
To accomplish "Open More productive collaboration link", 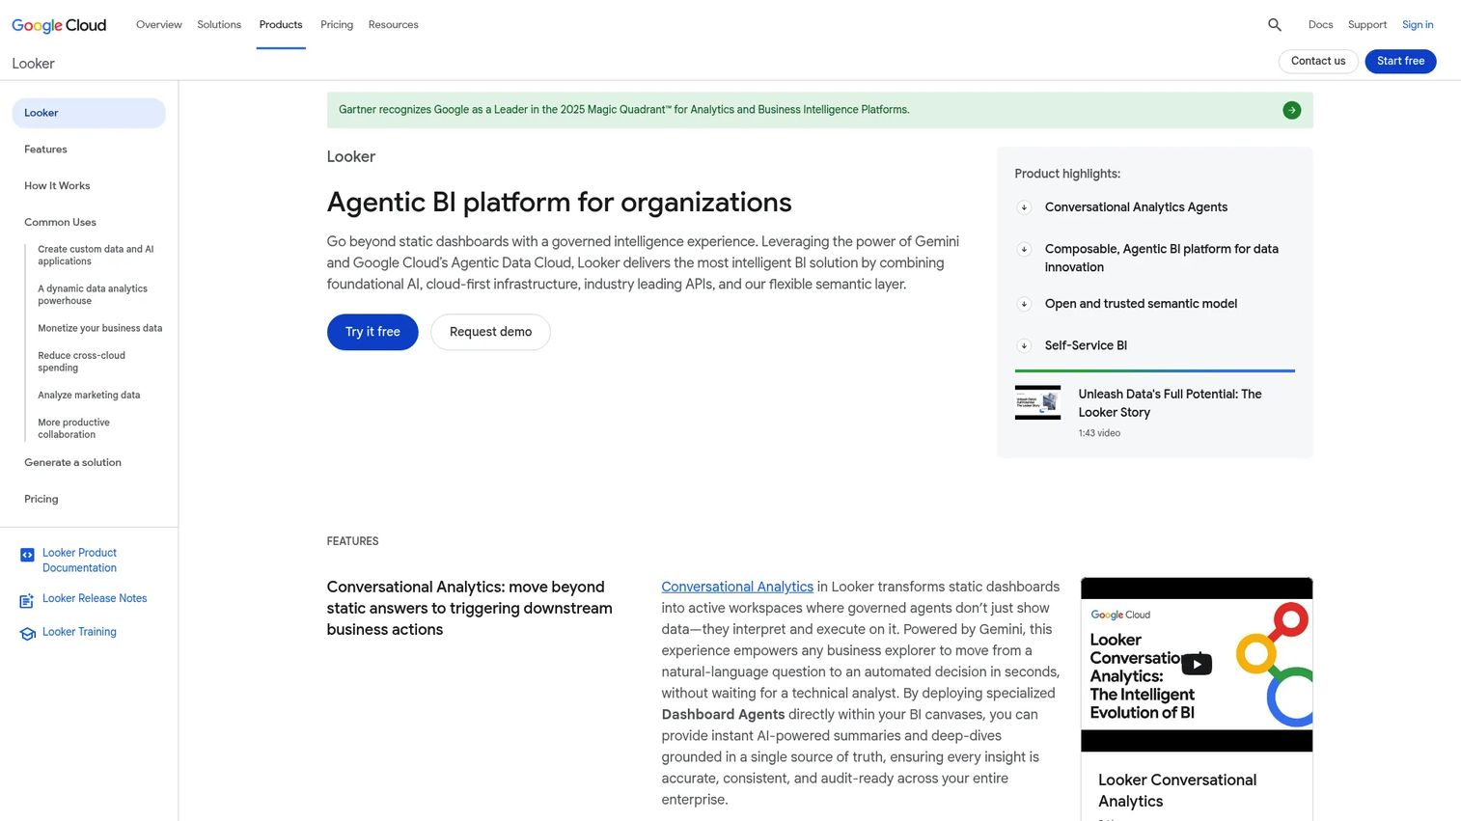I will (74, 428).
